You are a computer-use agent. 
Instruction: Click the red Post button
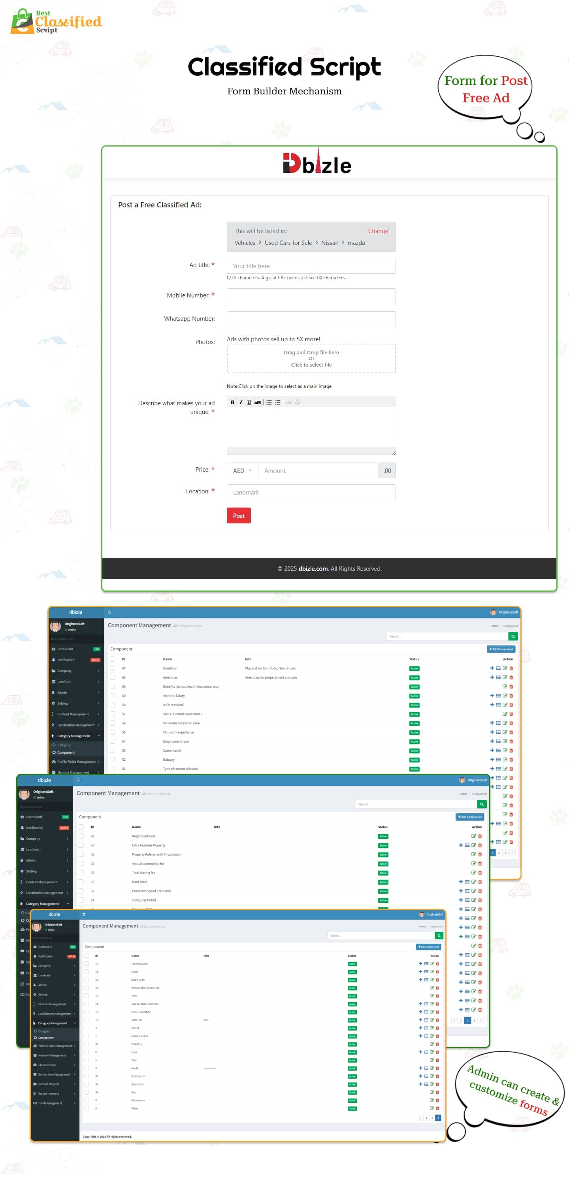pos(238,516)
